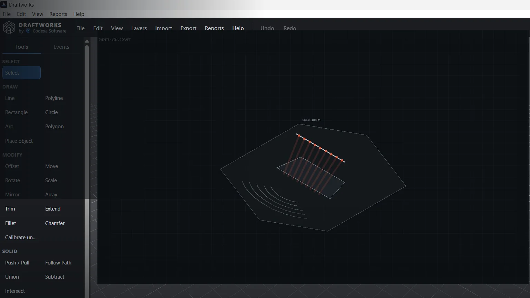Image resolution: width=530 pixels, height=298 pixels.
Task: Click the Undo button
Action: 267,28
